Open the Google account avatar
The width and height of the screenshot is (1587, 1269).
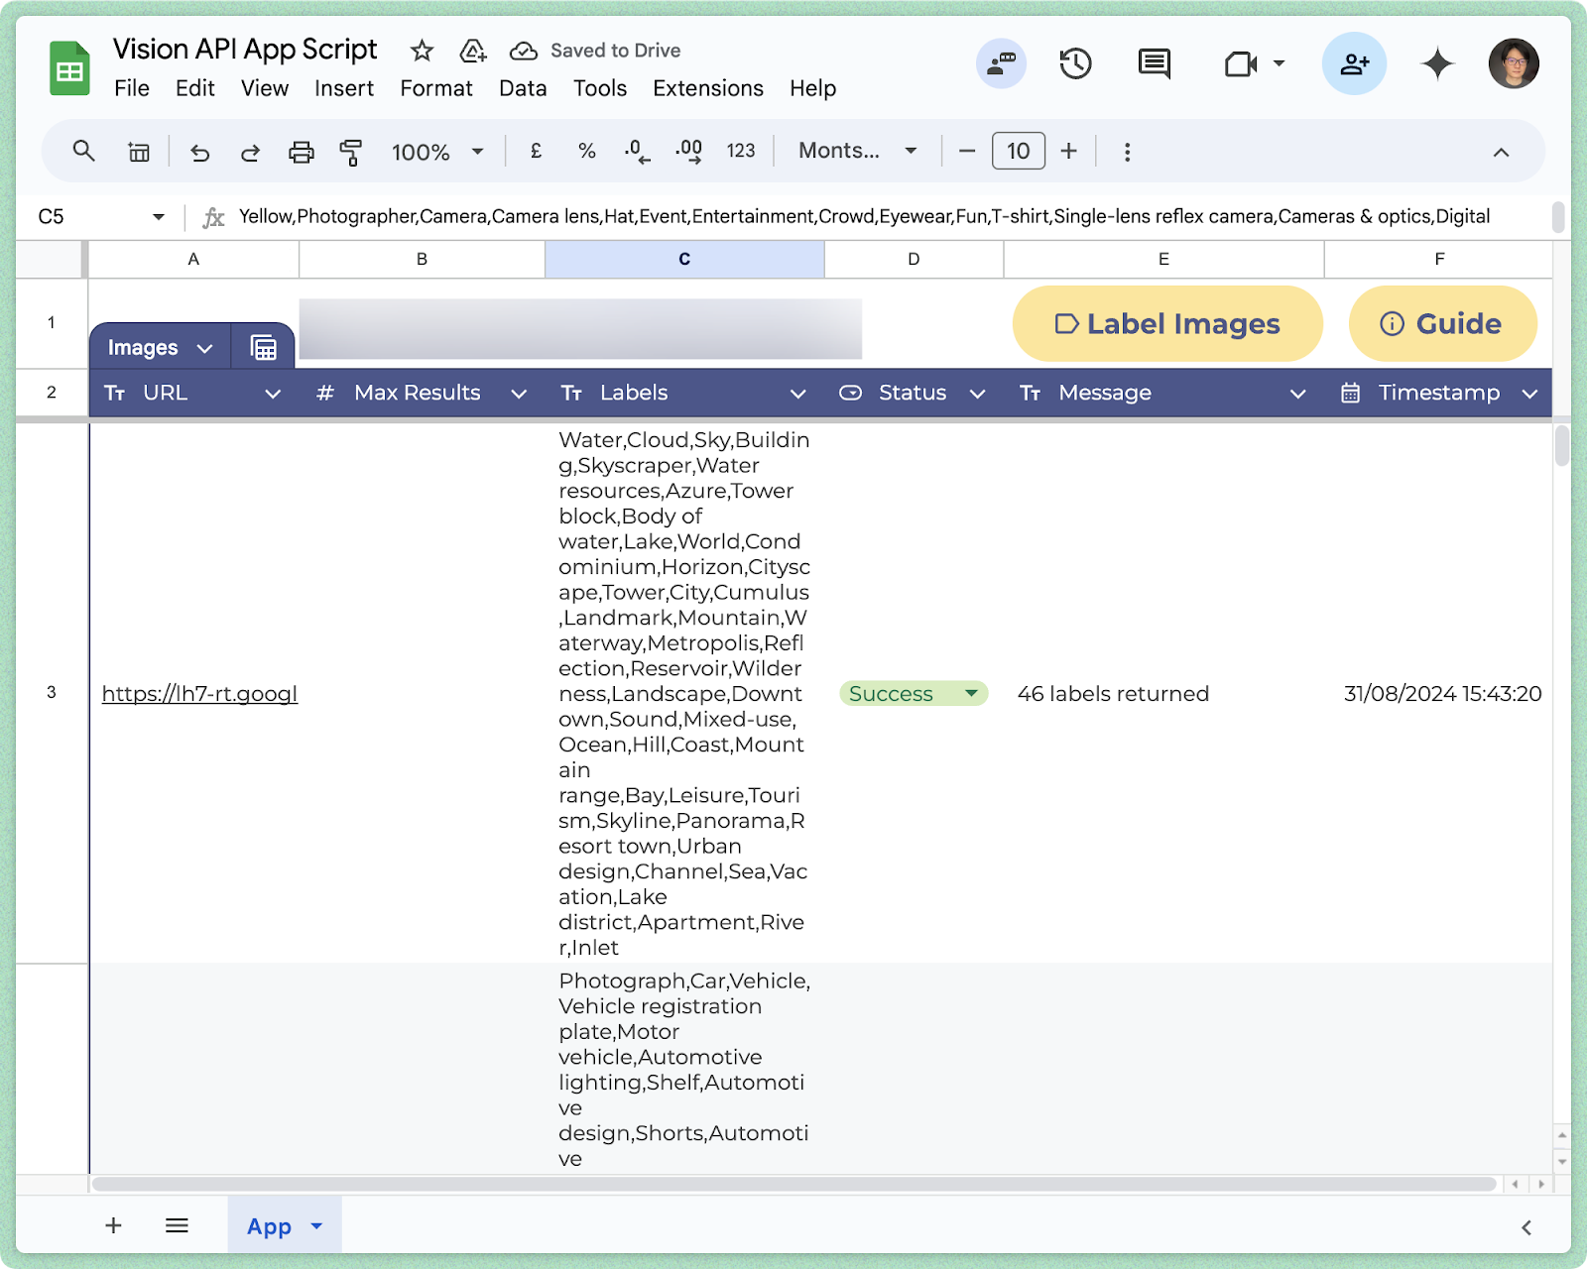[x=1514, y=64]
